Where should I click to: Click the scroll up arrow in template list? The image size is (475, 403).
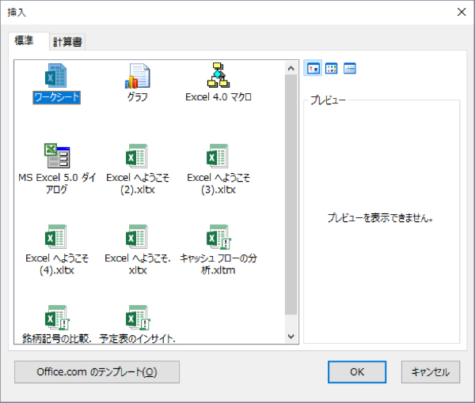tap(291, 68)
